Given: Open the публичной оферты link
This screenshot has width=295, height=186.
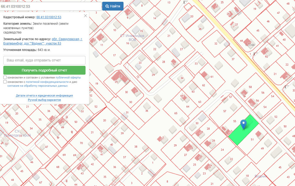Looking at the screenshot, I should tap(68, 77).
